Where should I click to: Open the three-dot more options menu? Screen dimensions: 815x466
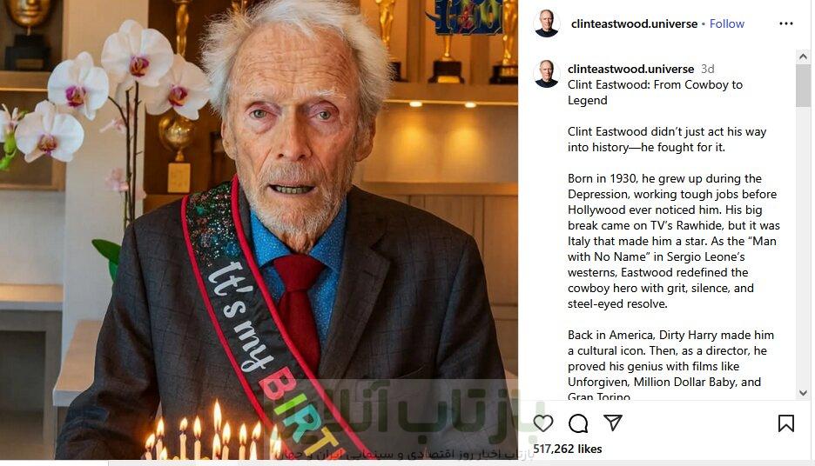pos(786,23)
